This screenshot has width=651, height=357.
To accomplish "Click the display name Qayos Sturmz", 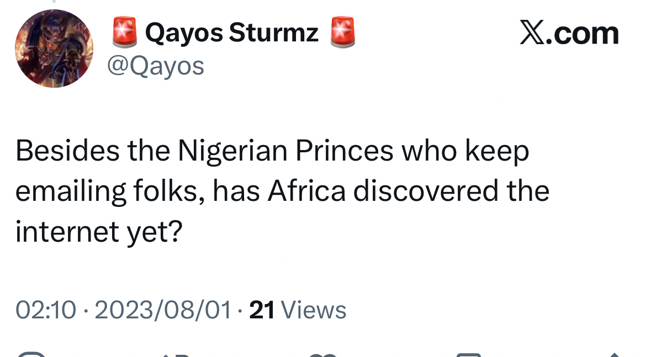I will point(231,33).
